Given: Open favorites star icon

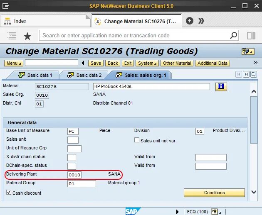Looking at the screenshot, I should click(27, 36).
